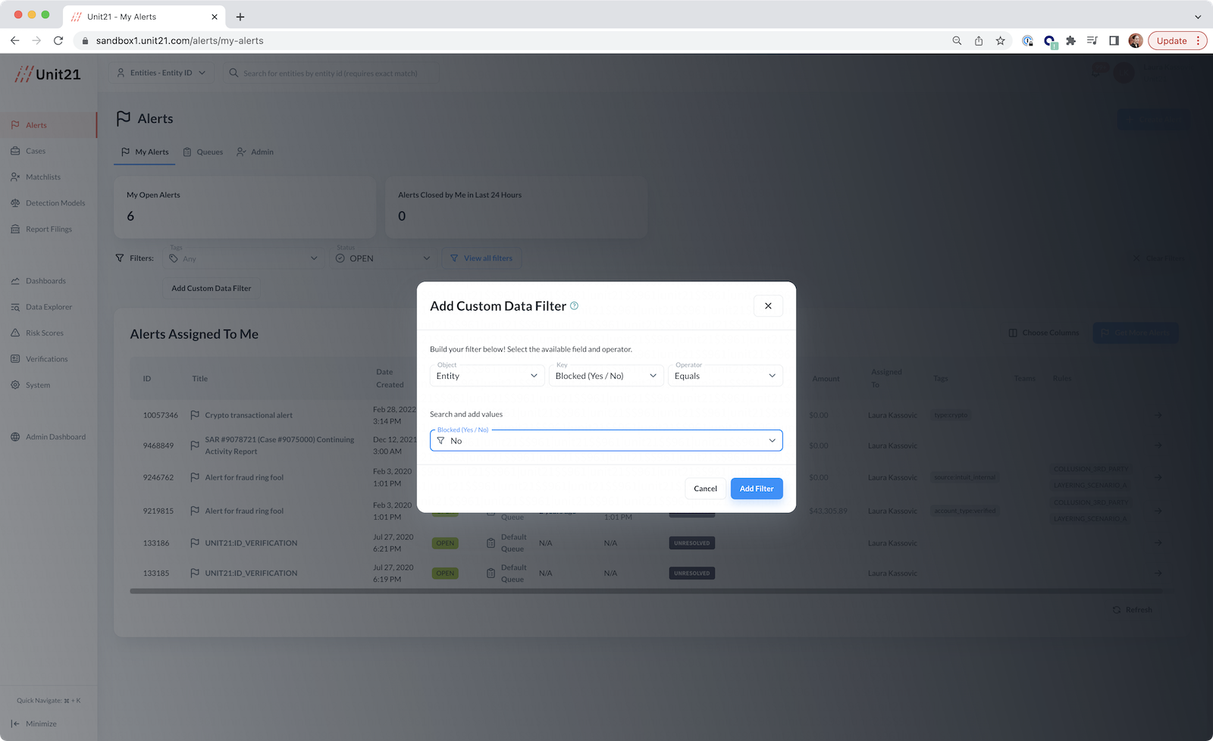Click the My Open Alerts card

click(245, 207)
